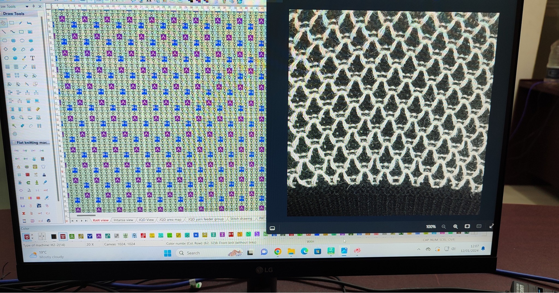
Task: Open the JQD area map tab
Action: [170, 219]
